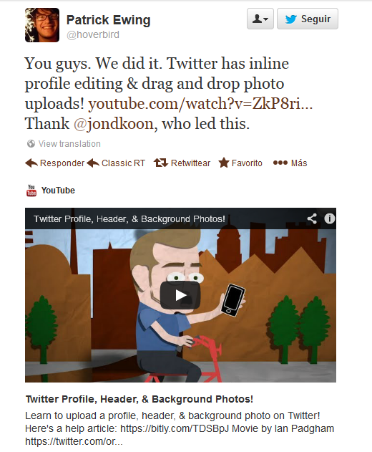Click the @hoverbird username
This screenshot has width=372, height=452.
tap(93, 34)
